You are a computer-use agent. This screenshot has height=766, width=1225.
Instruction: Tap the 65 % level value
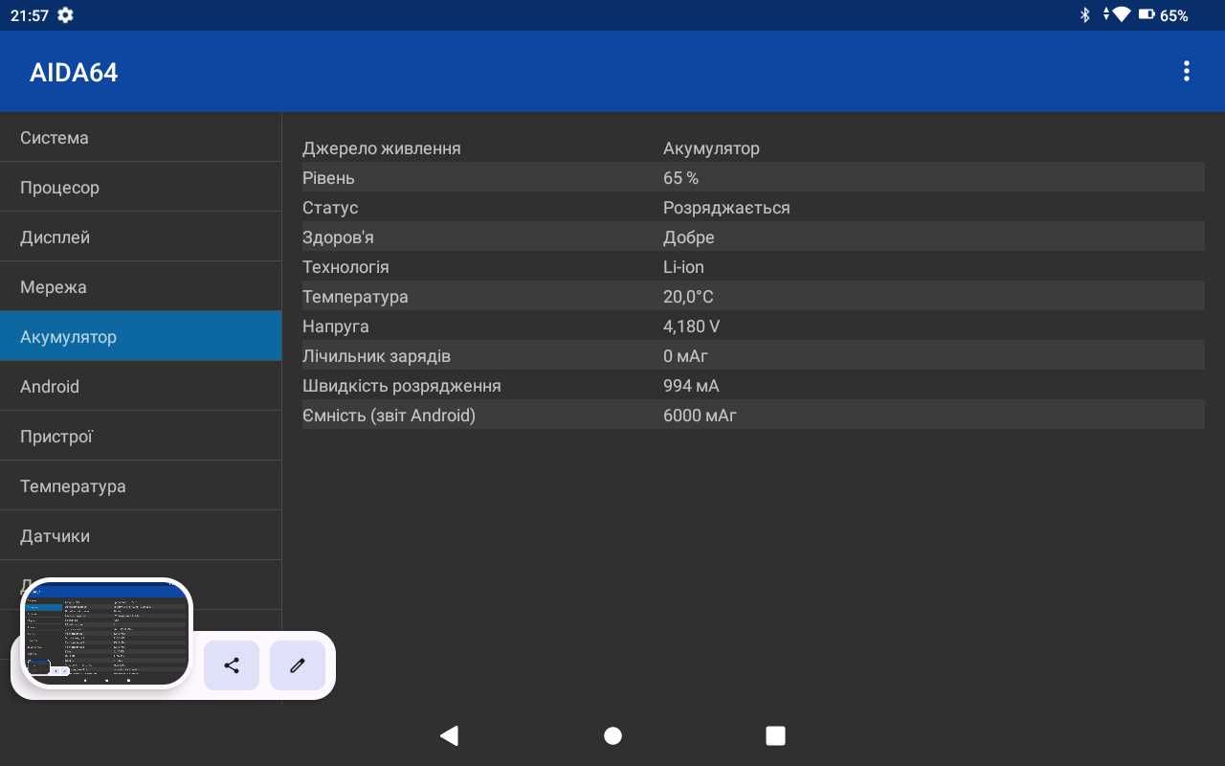click(x=680, y=178)
